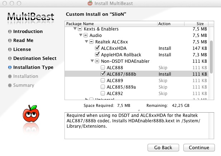Toggle the Realtek ALC8xx mixed-state checkbox
This screenshot has height=156, width=221.
pos(91,42)
